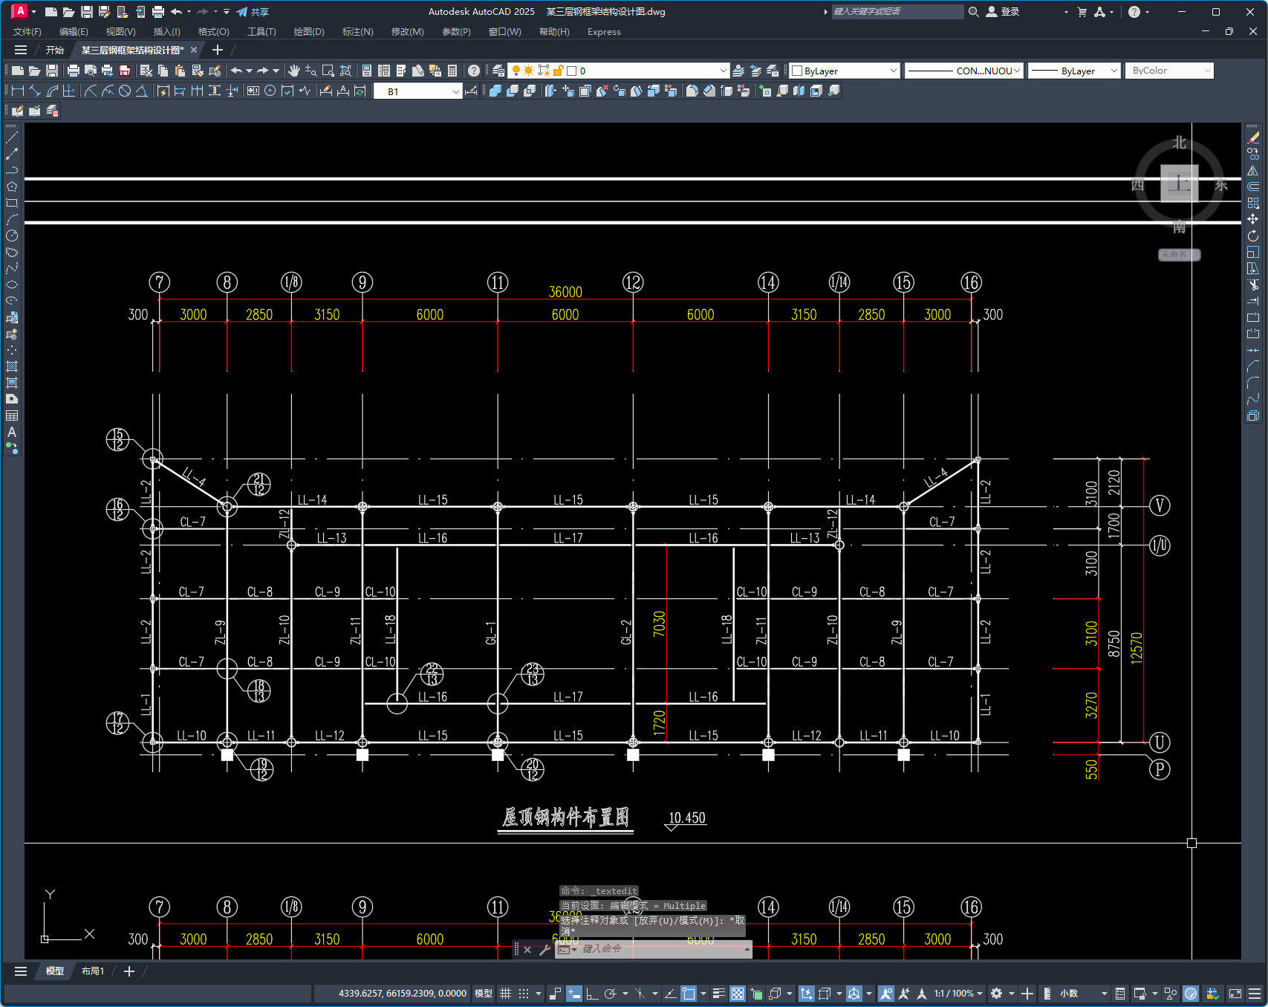Select the Angular dimension tool
The height and width of the screenshot is (1007, 1268).
[x=141, y=91]
